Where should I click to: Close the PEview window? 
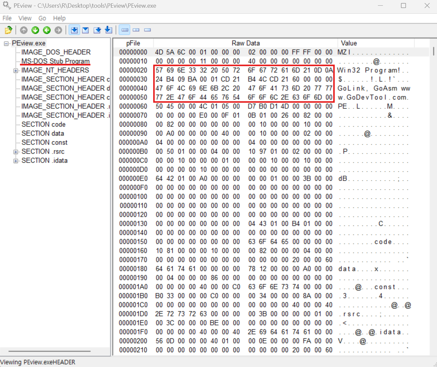427,6
